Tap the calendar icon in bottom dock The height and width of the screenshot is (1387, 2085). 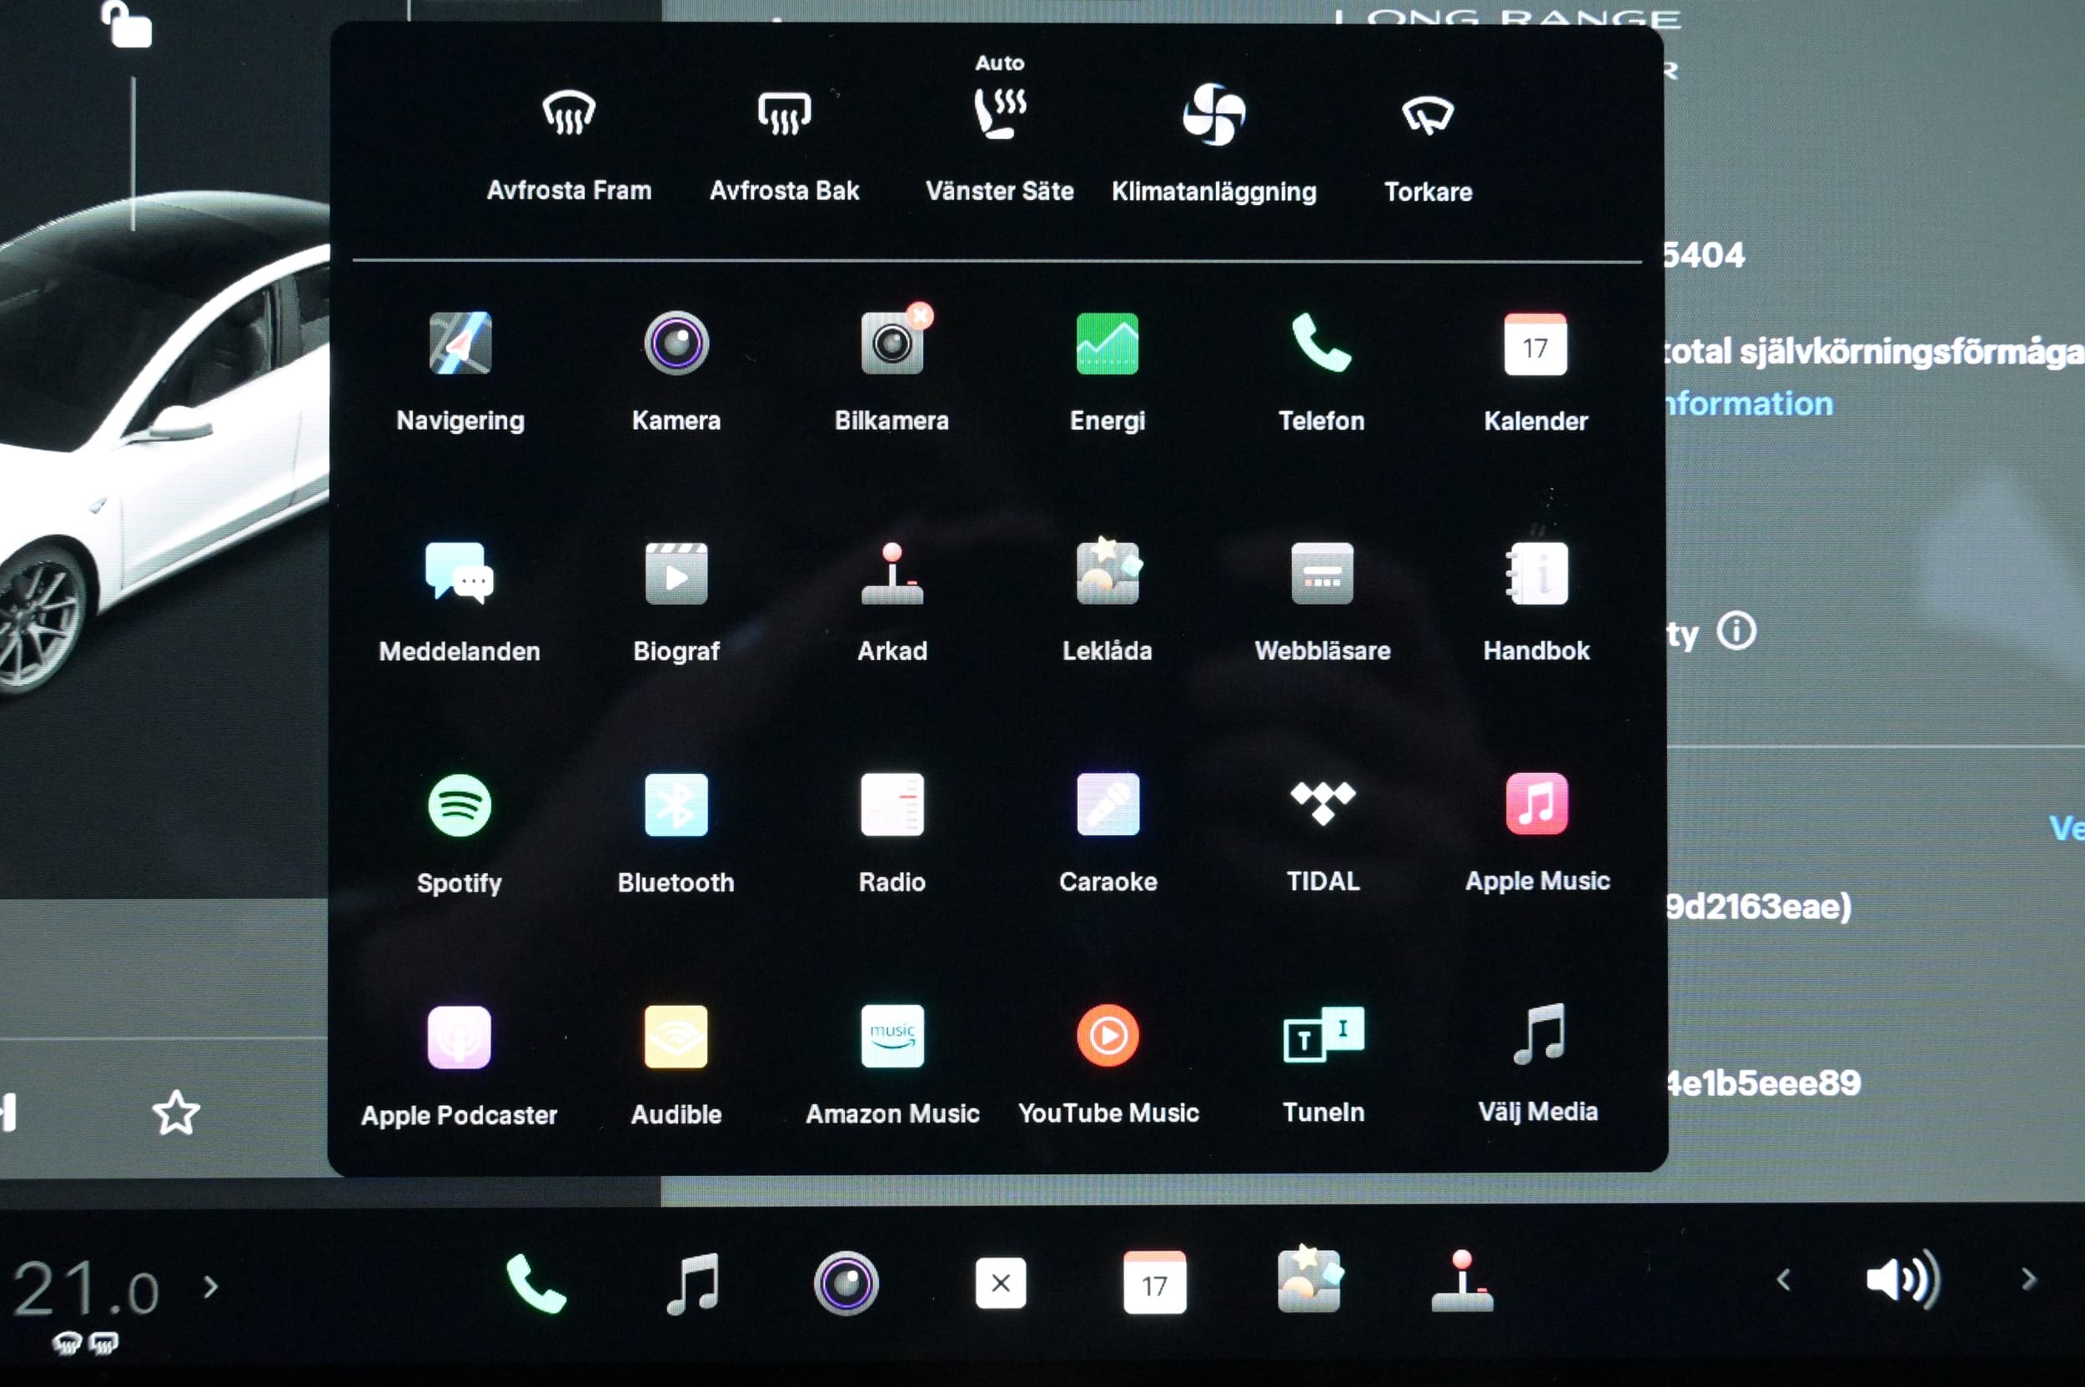[x=1154, y=1282]
